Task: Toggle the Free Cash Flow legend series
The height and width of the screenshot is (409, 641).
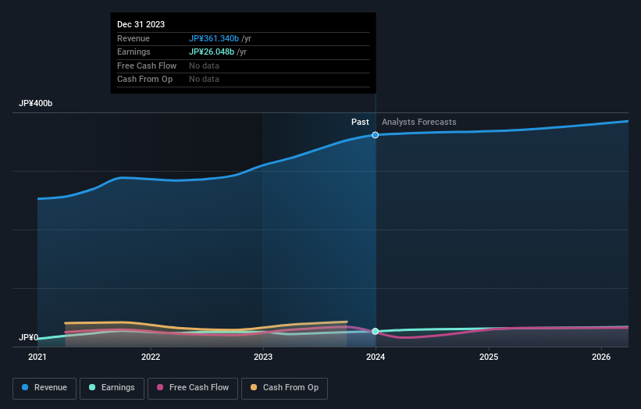Action: [x=193, y=388]
